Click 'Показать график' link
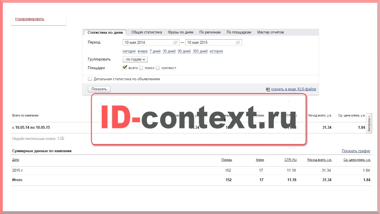The width and height of the screenshot is (380, 214). (356, 151)
